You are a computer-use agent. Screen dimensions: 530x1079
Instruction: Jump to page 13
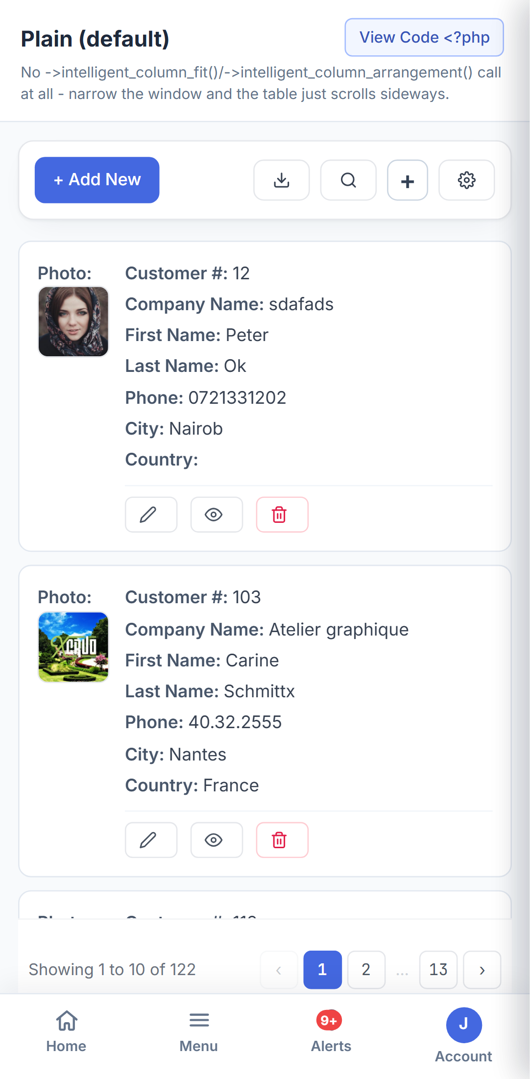coord(438,970)
